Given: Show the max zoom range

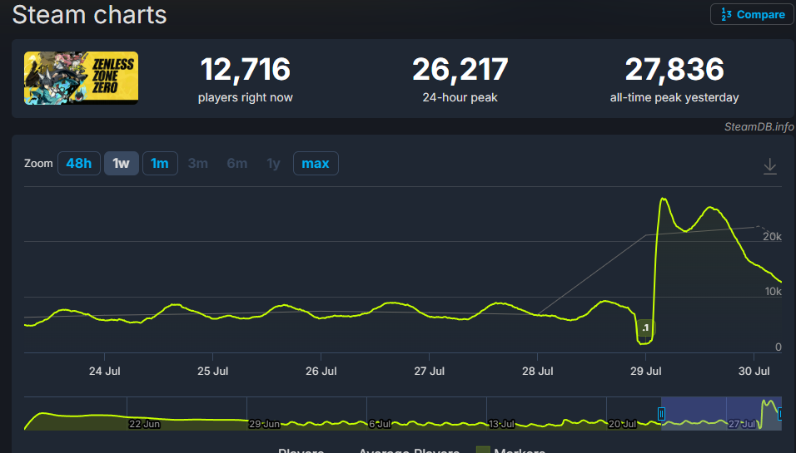Looking at the screenshot, I should pyautogui.click(x=316, y=163).
